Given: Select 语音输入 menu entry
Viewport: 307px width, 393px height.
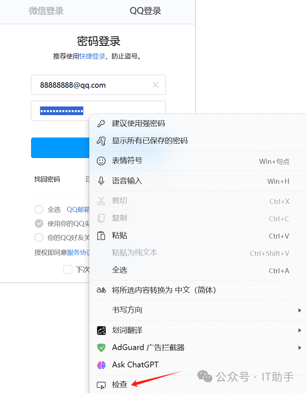Looking at the screenshot, I should [198, 181].
